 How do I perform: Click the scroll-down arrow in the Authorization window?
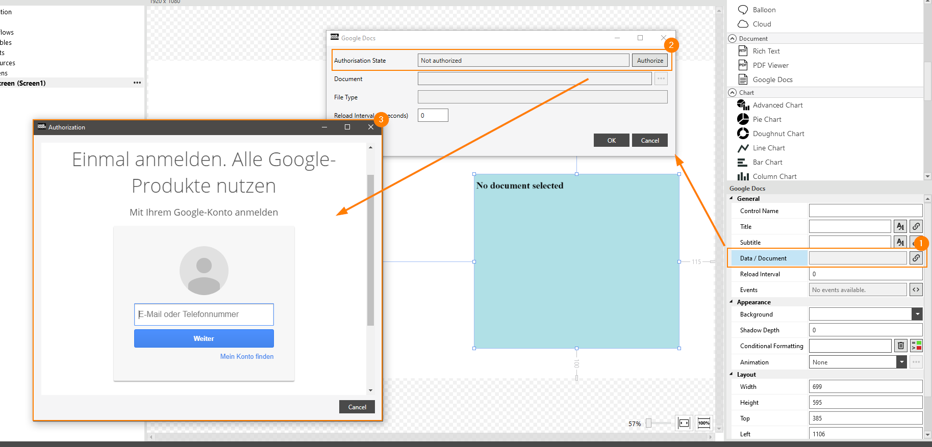tap(370, 390)
